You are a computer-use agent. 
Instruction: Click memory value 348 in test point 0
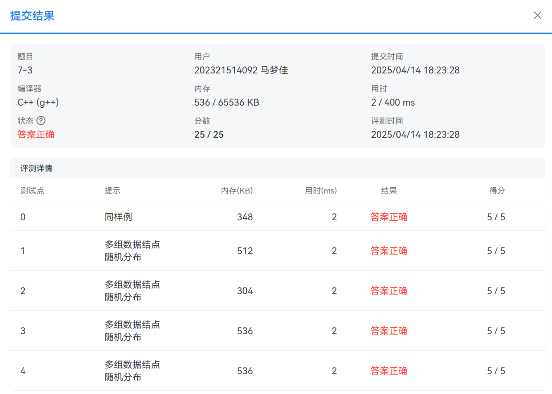(x=245, y=217)
